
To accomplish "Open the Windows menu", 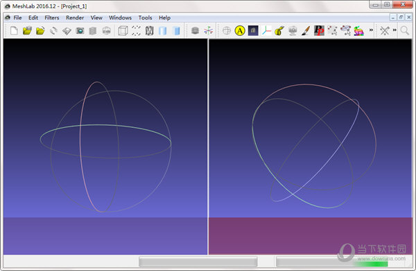I will click(120, 18).
